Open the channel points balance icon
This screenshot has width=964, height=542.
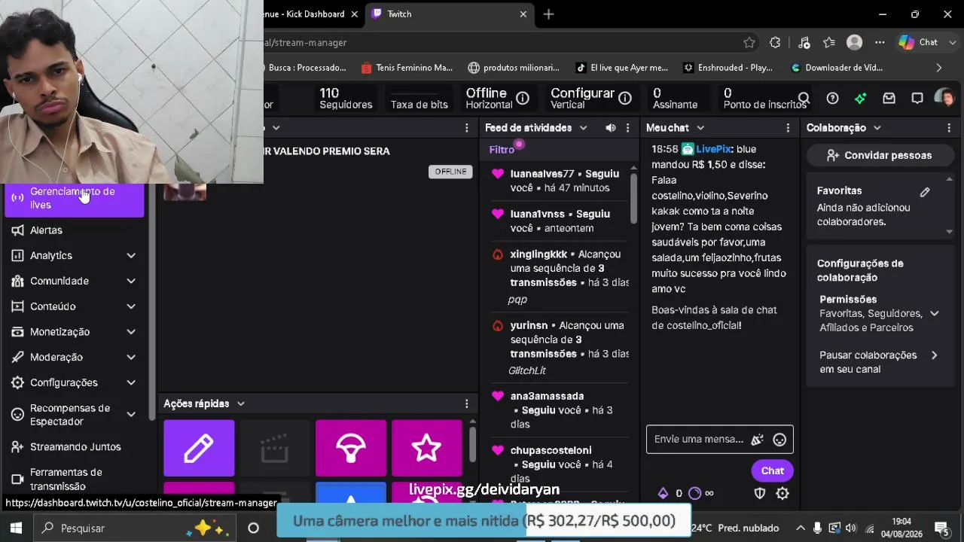pyautogui.click(x=695, y=494)
